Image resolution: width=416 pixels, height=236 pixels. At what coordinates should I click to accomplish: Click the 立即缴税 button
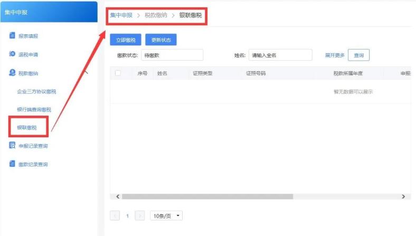(x=126, y=40)
